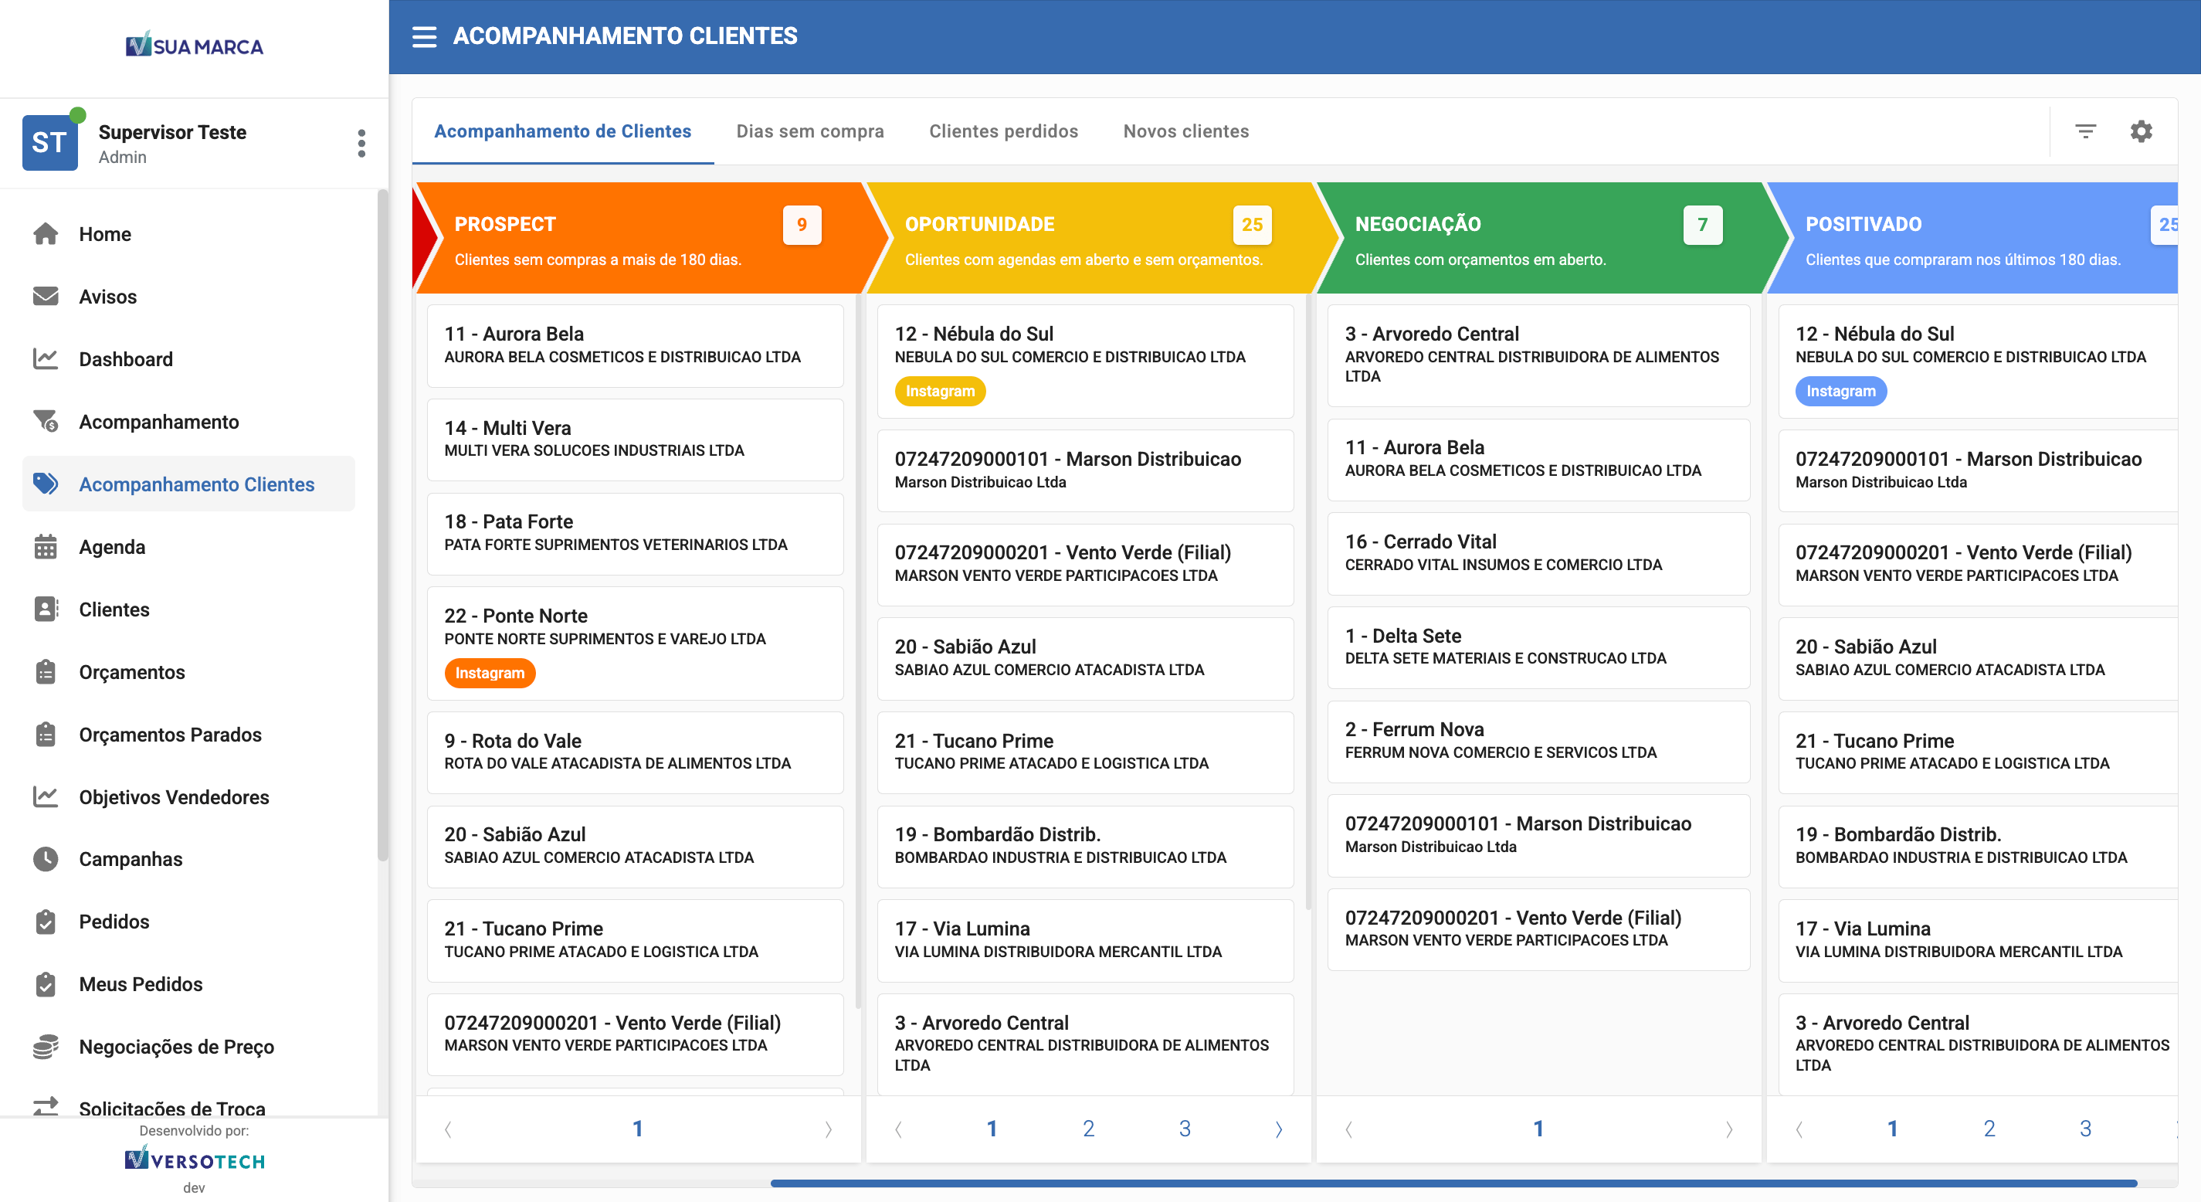Open the Agenda calendar icon

pos(46,546)
